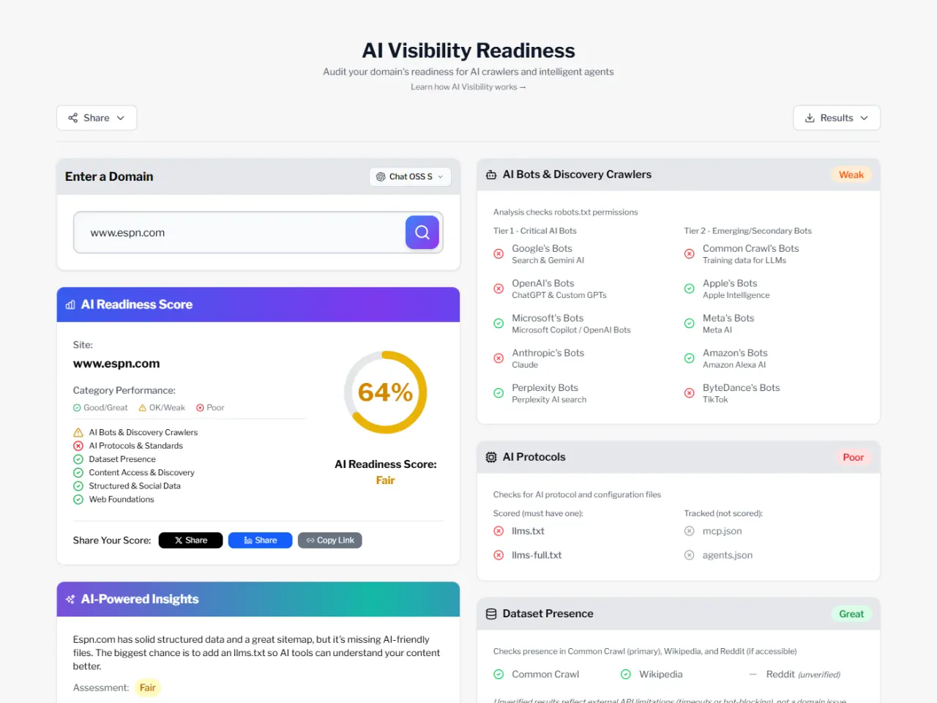Click the Tier 1 - Critical AI Bots heading

tap(535, 231)
